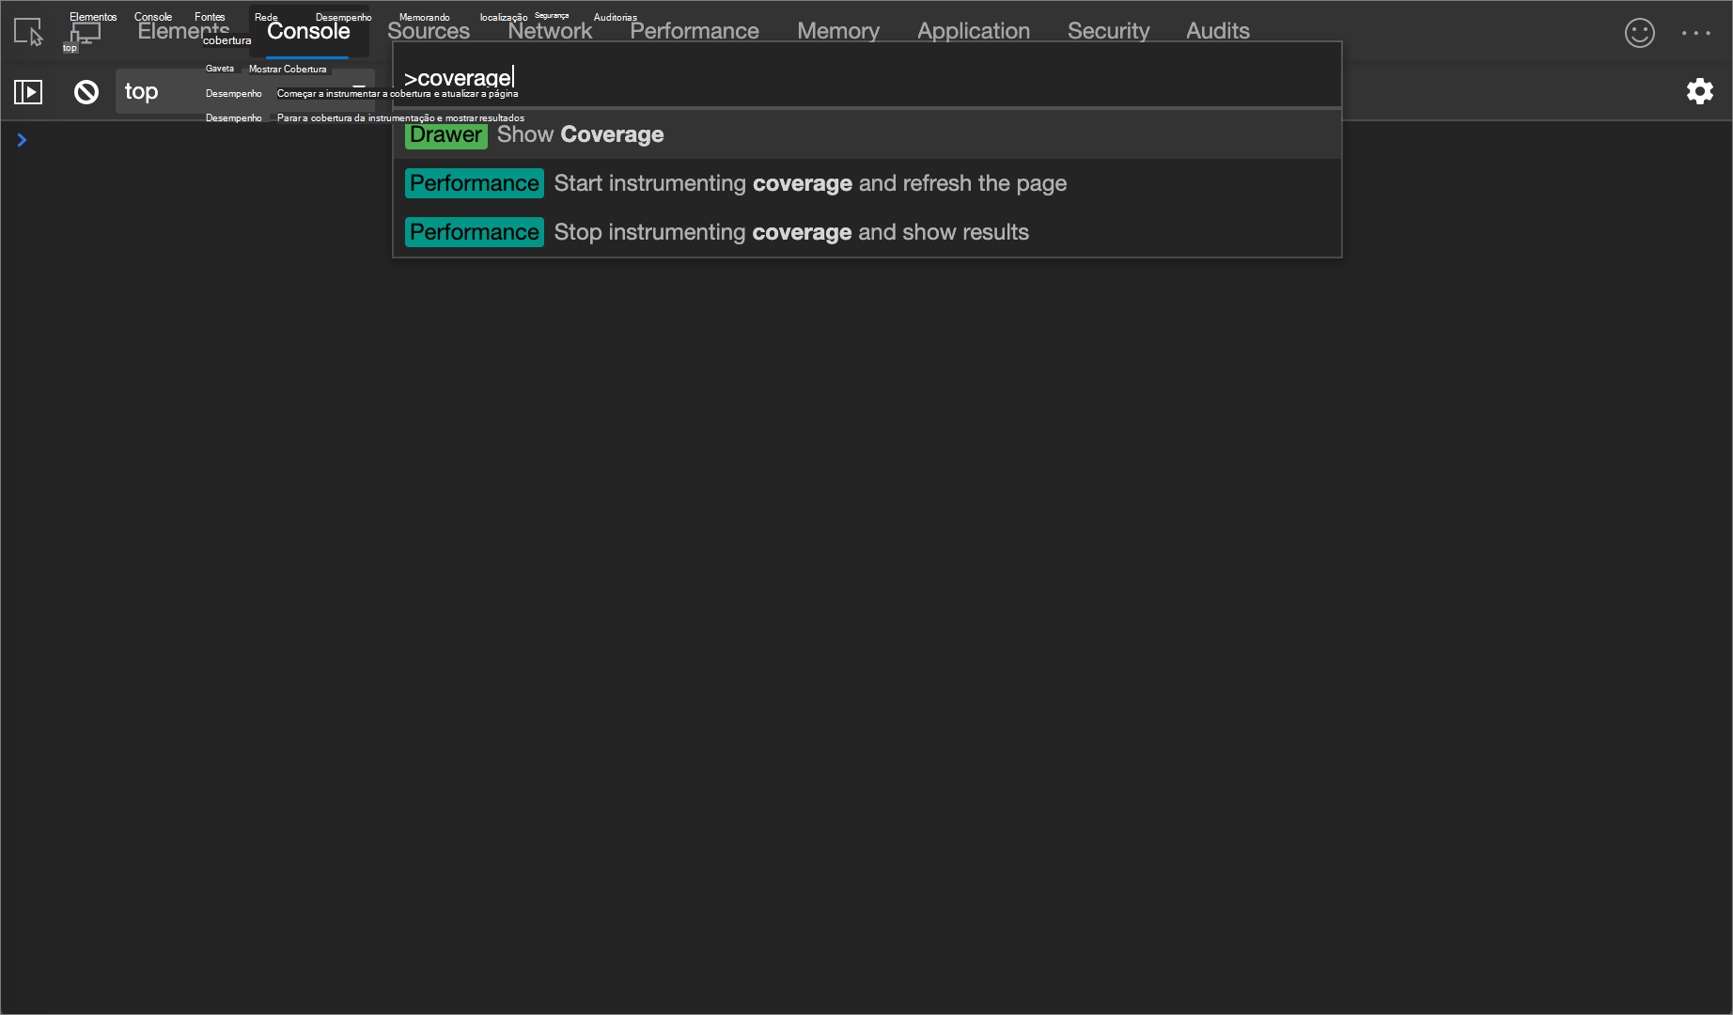Open the three-dot more options menu

click(1695, 33)
